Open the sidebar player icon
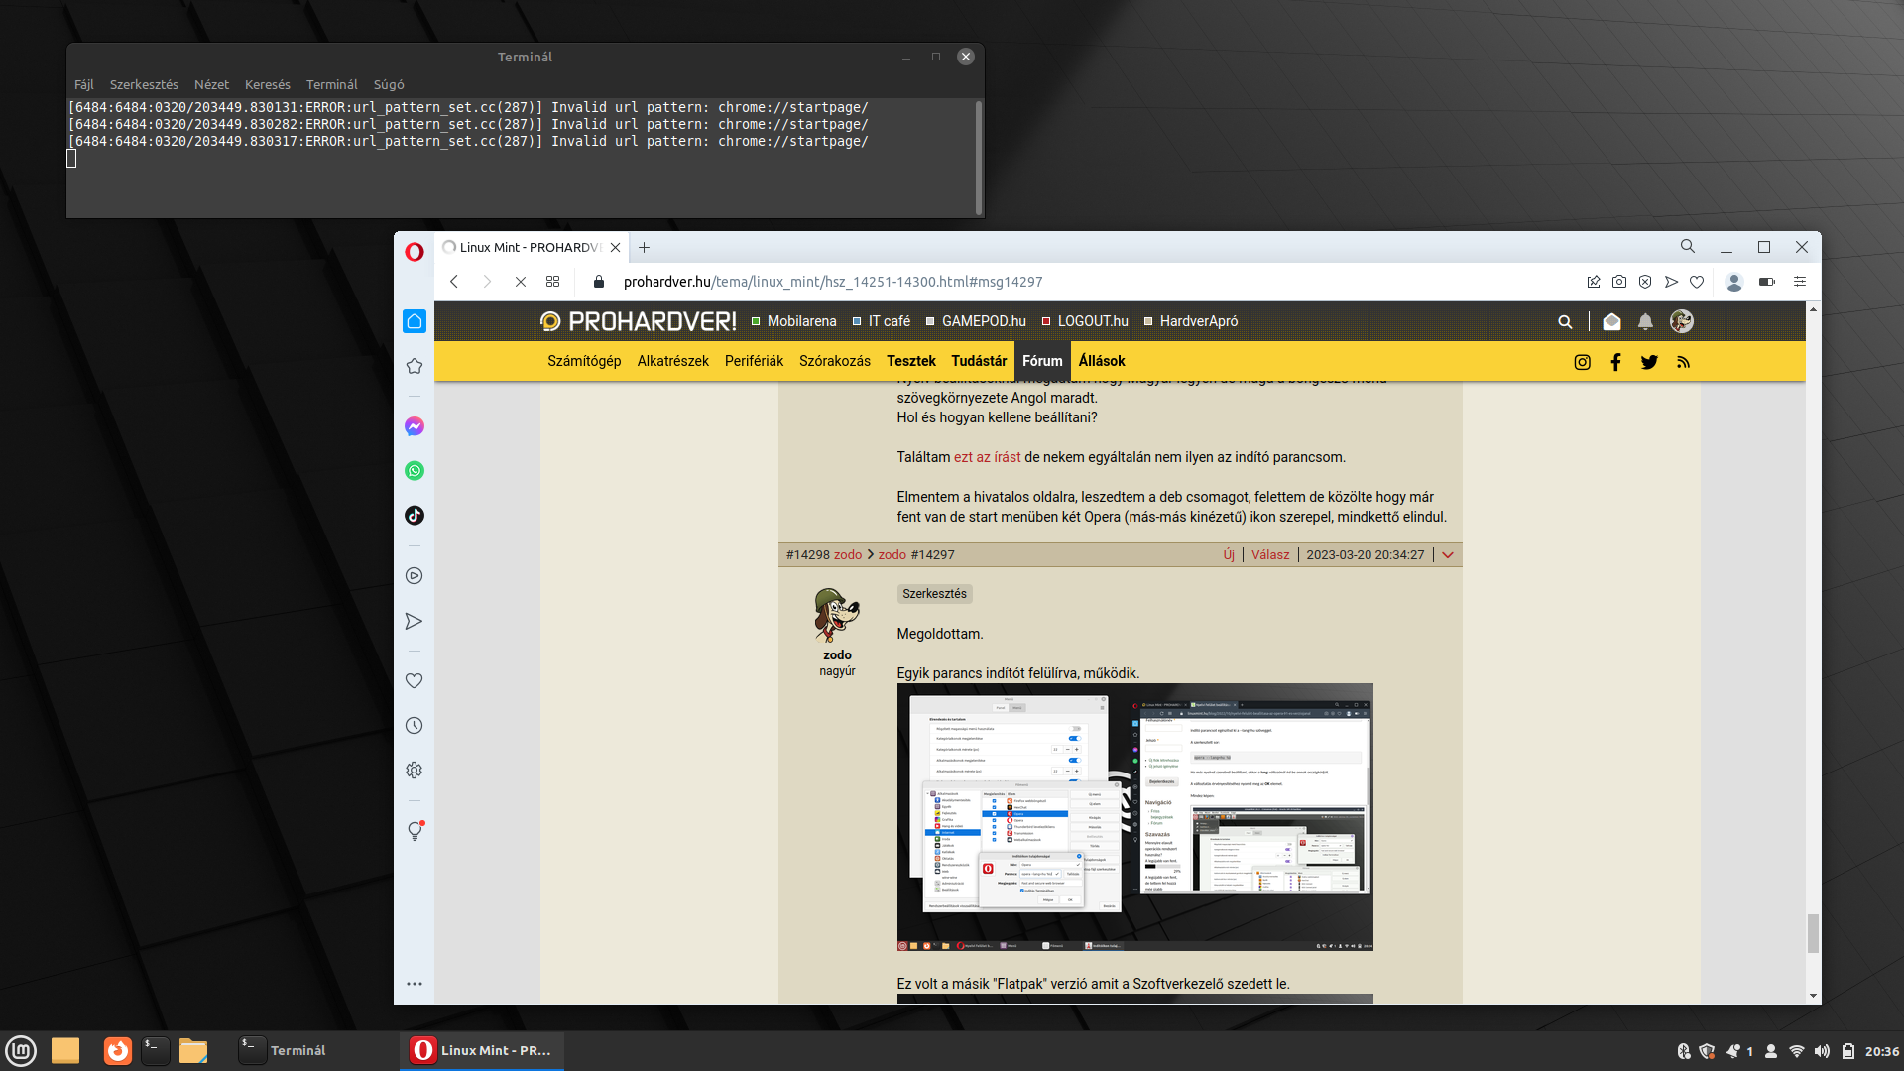Image resolution: width=1904 pixels, height=1071 pixels. (415, 576)
